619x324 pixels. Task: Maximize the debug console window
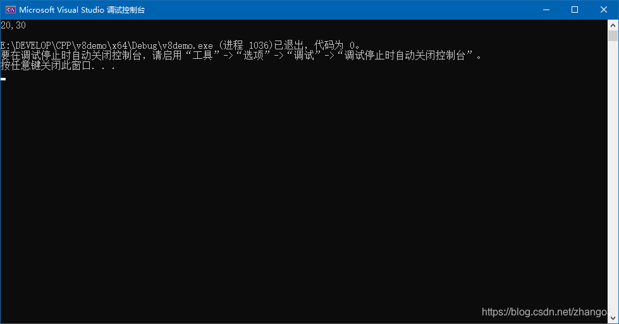click(x=575, y=10)
